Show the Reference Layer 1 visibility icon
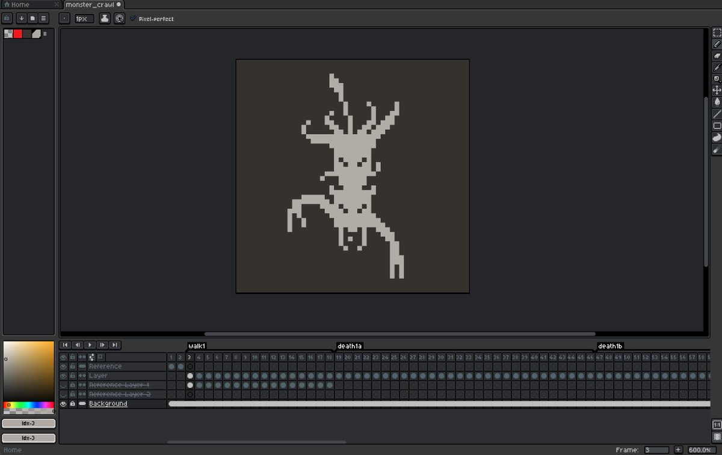 click(x=63, y=385)
